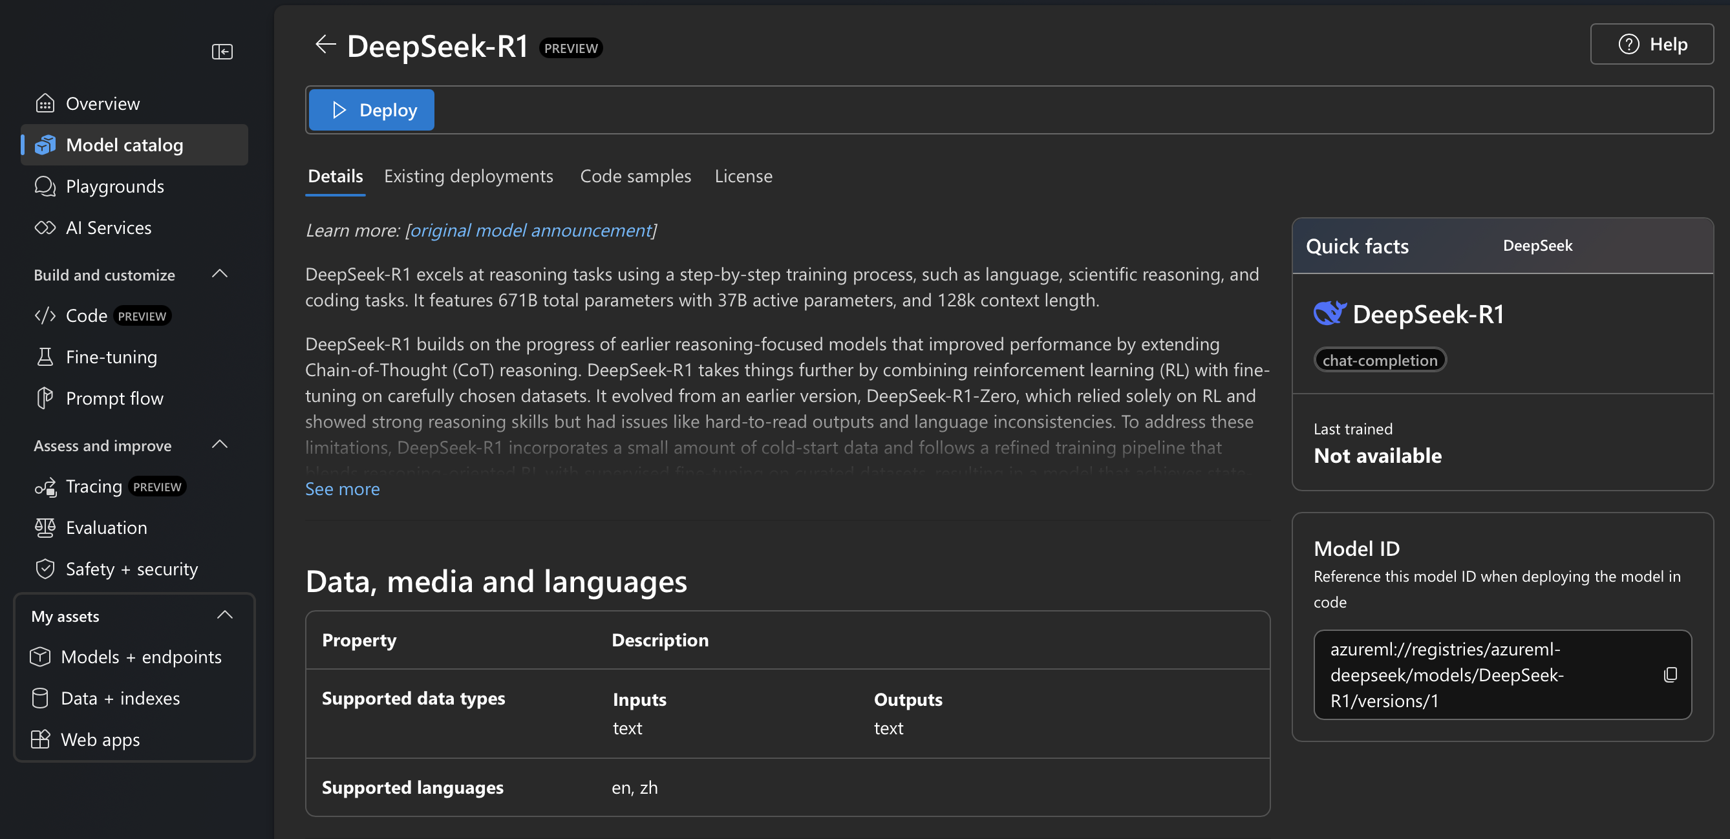Click the 'Property' column header
The width and height of the screenshot is (1730, 839).
point(359,639)
